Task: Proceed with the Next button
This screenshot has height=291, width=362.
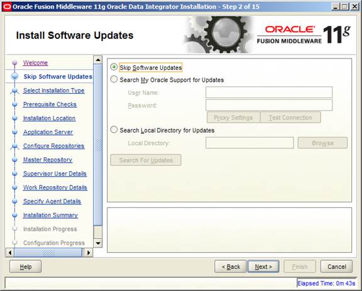Action: tap(263, 266)
